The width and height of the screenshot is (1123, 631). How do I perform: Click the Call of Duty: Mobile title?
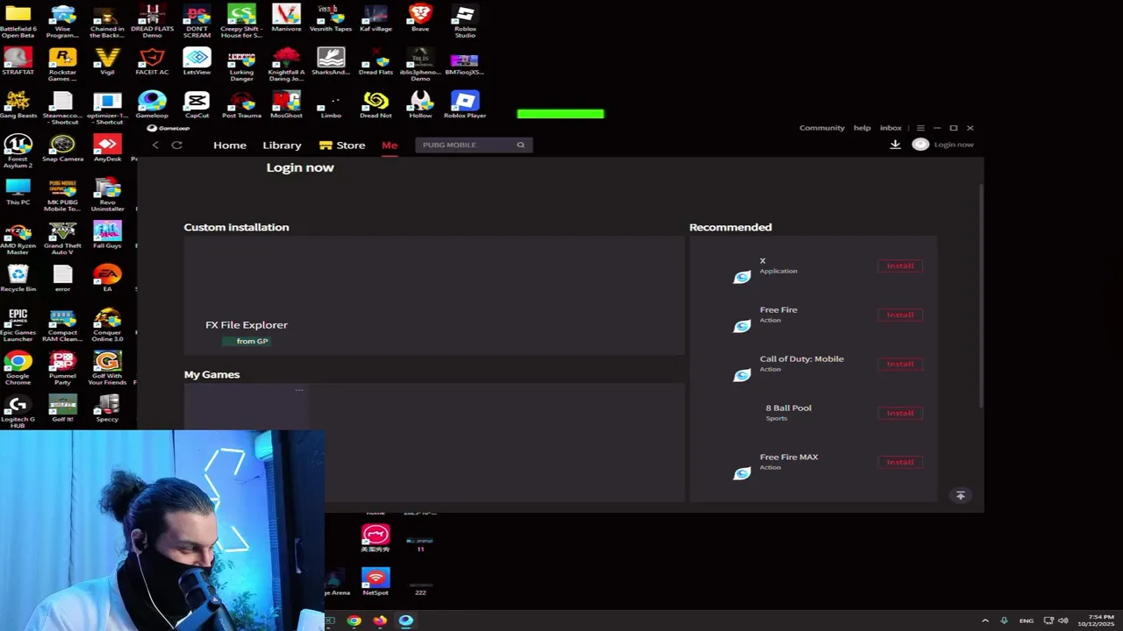click(x=802, y=358)
